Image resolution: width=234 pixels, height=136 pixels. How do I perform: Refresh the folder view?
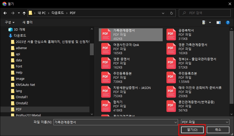tap(172, 13)
